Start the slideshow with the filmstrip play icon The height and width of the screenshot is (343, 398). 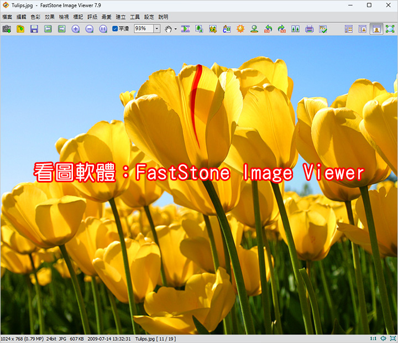(185, 29)
